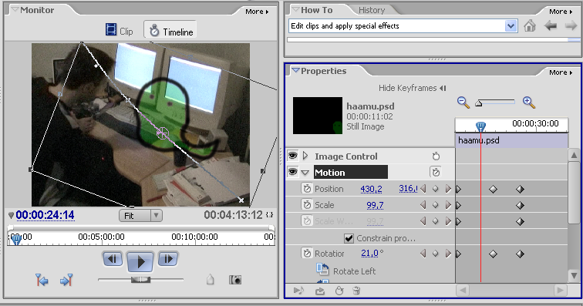The height and width of the screenshot is (306, 583).
Task: Add or remove a Rotation keyframe
Action: [x=436, y=254]
